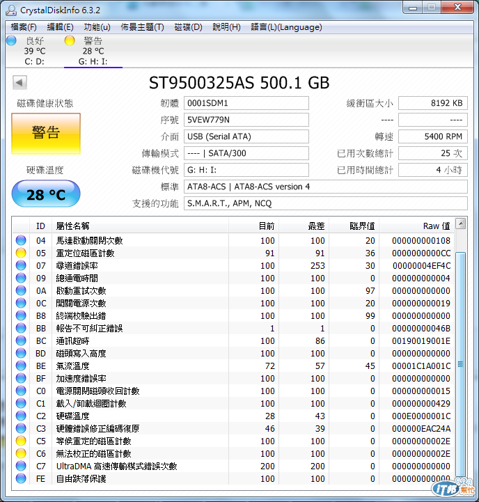Click yellow status icon for row 05

coord(21,253)
